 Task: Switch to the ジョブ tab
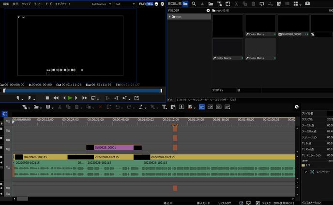pos(233,100)
